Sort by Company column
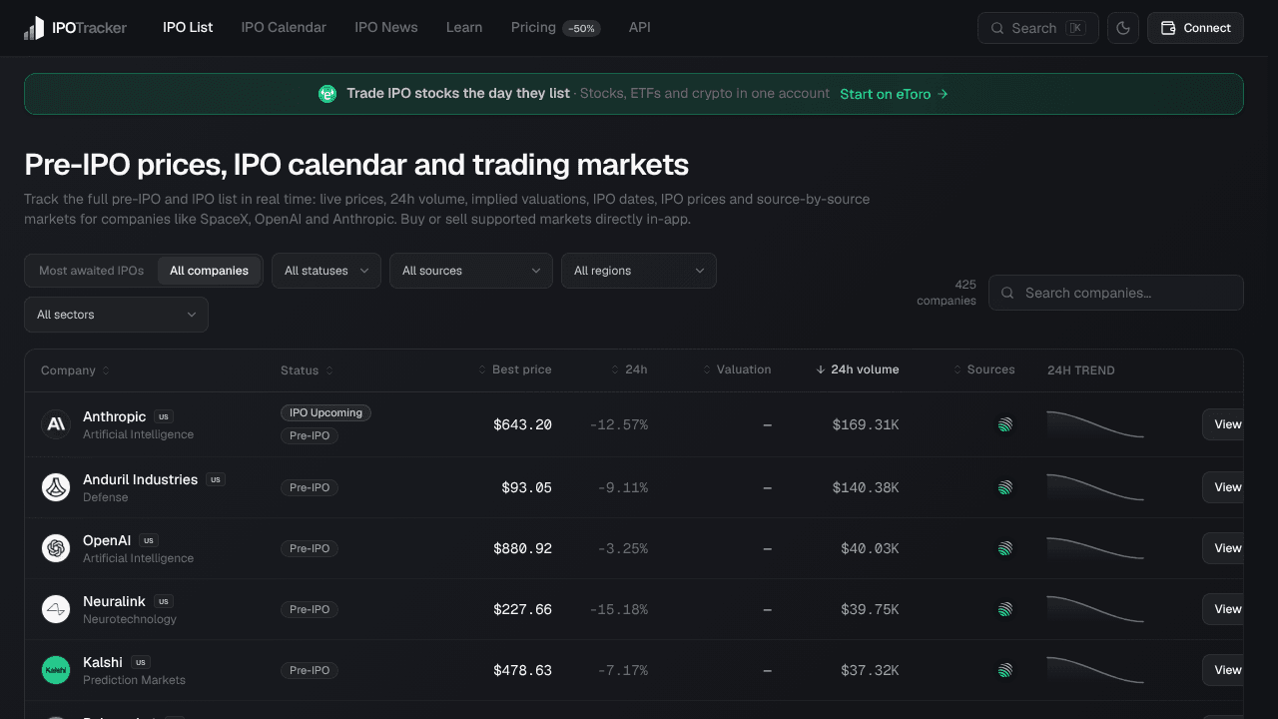 75,370
